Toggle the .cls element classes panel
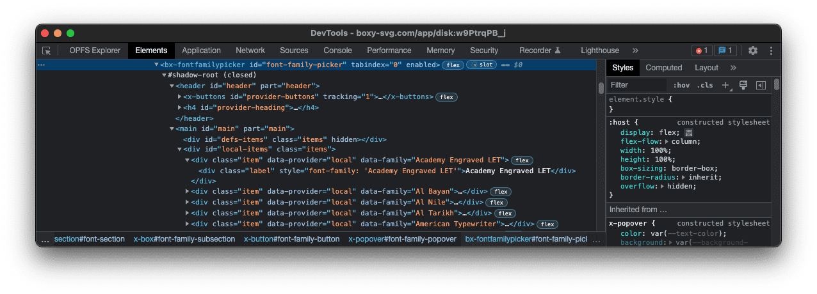This screenshot has width=817, height=294. pyautogui.click(x=705, y=85)
